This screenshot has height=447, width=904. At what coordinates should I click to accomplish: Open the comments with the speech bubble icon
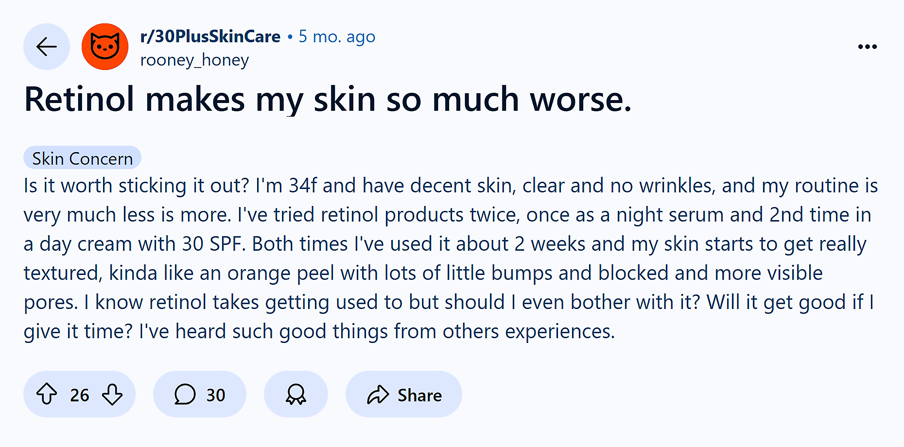coord(185,394)
